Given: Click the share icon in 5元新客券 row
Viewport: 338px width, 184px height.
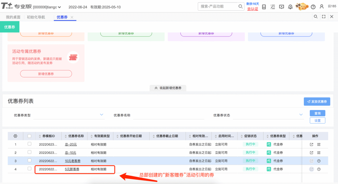Looking at the screenshot, I should pos(311,169).
